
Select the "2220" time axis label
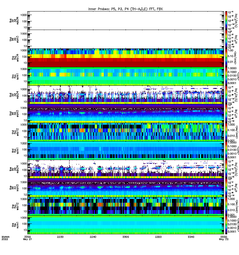pyautogui.click(x=60, y=237)
